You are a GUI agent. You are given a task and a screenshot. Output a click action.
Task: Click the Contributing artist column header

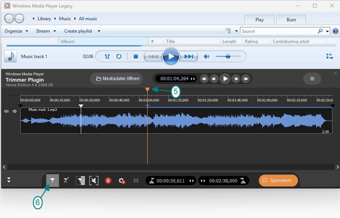[299, 41]
